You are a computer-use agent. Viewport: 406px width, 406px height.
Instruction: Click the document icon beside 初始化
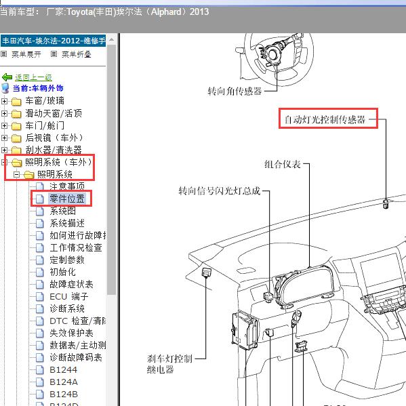click(39, 272)
